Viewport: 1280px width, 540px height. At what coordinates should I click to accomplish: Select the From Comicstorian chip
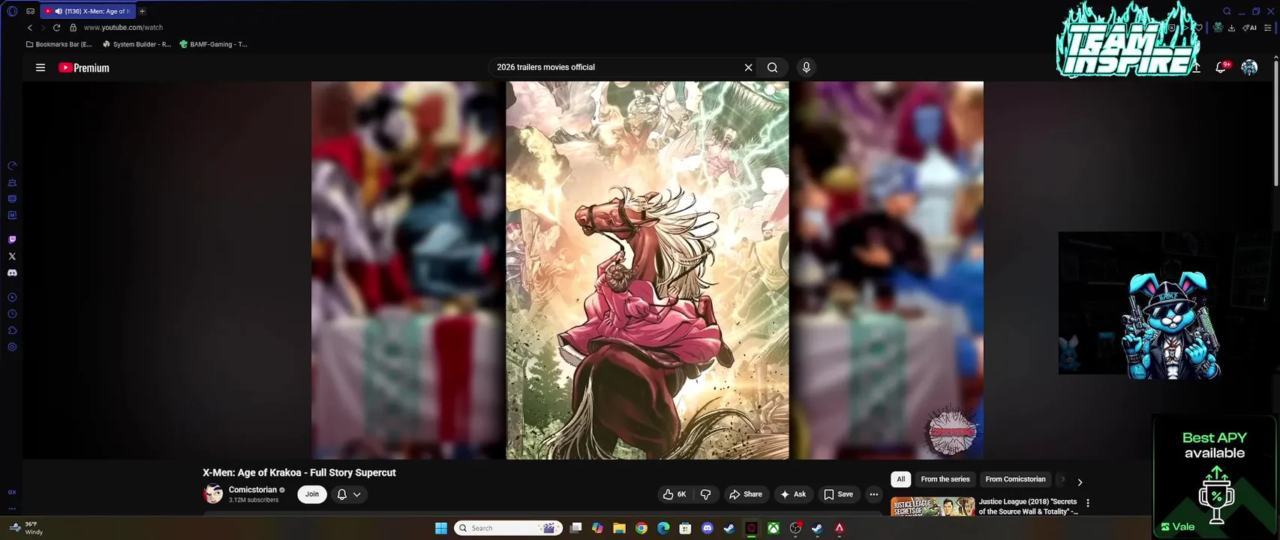1015,479
